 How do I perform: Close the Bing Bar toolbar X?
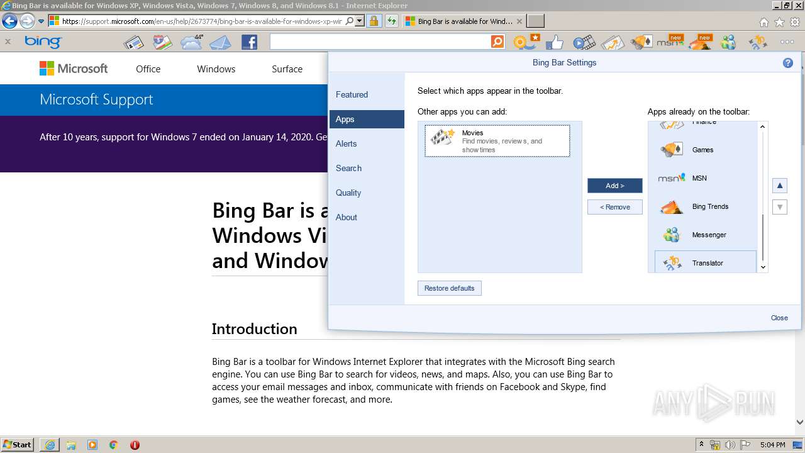pos(8,42)
